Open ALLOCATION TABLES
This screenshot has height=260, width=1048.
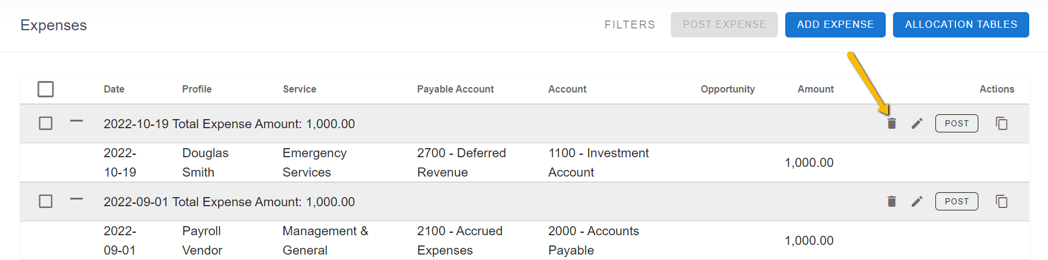(x=961, y=25)
